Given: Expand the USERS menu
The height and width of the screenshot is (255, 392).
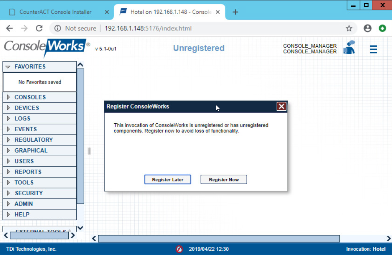Looking at the screenshot, I should (x=39, y=161).
